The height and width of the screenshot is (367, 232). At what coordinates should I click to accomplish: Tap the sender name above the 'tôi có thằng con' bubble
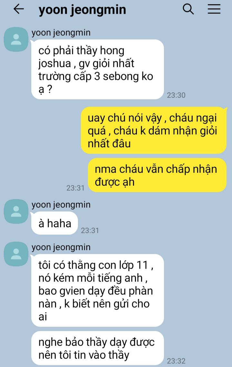pyautogui.click(x=61, y=247)
